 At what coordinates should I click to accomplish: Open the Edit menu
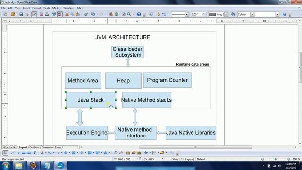pos(10,8)
